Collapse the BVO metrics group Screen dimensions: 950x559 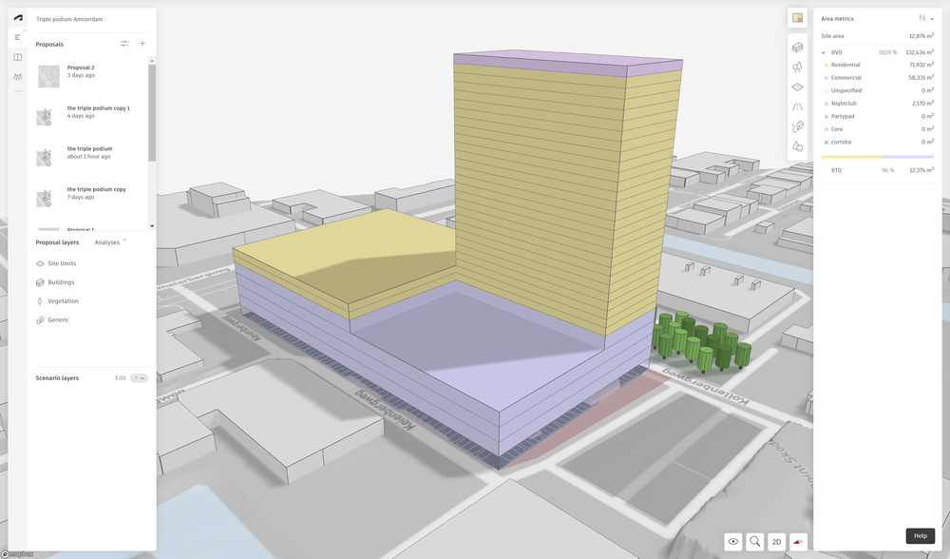824,52
